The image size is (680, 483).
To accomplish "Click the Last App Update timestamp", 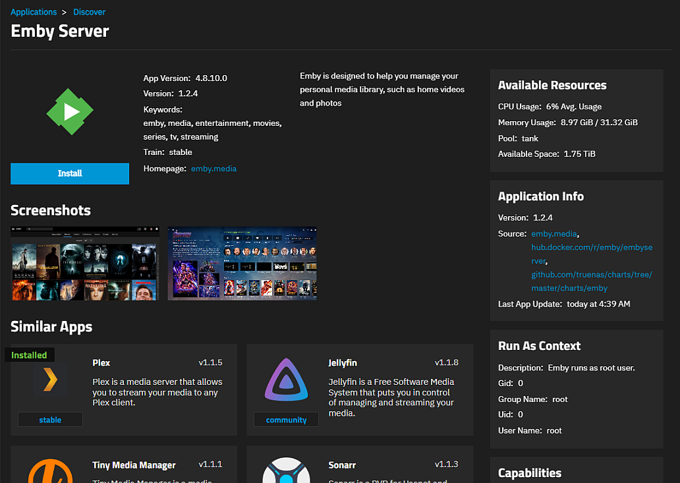I will coord(598,304).
